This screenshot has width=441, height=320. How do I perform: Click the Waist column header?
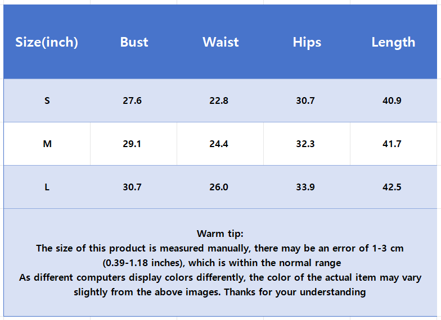click(x=220, y=42)
